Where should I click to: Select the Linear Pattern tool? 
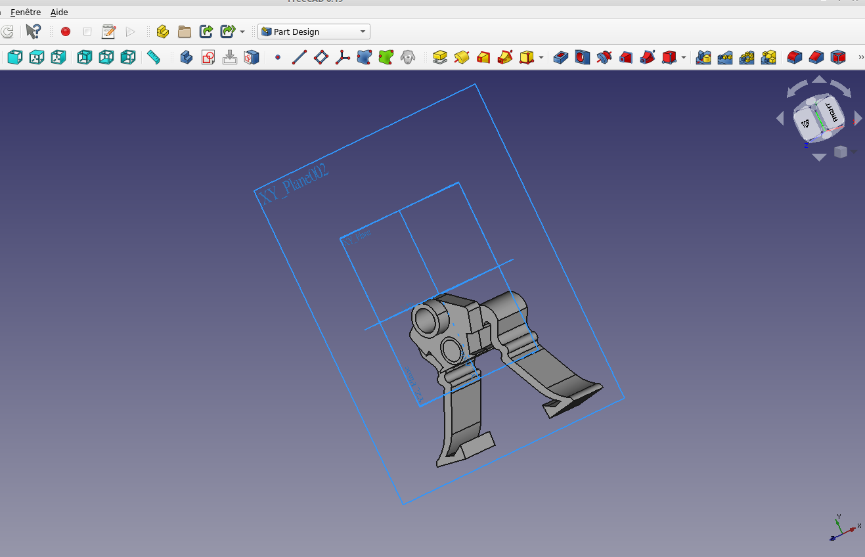click(725, 58)
